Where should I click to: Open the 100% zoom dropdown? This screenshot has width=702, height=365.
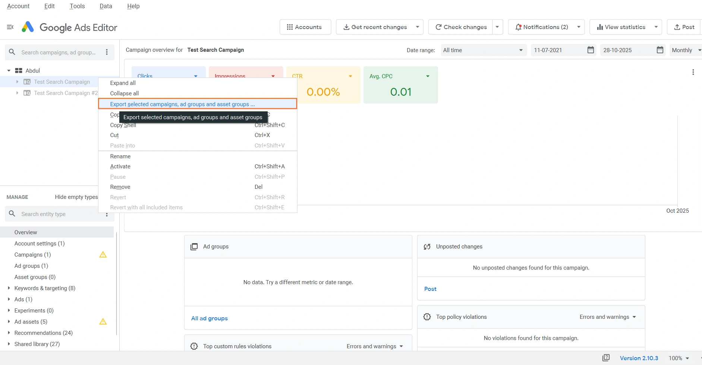pos(679,358)
